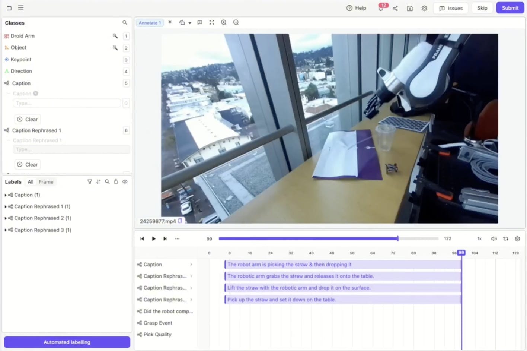527x351 pixels.
Task: Zoom in using the magnifier plus icon
Action: coord(224,22)
